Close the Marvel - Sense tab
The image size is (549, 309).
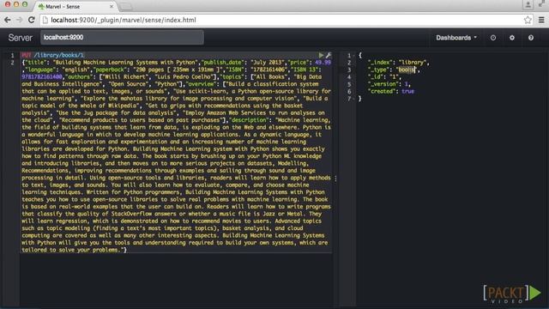(x=112, y=6)
